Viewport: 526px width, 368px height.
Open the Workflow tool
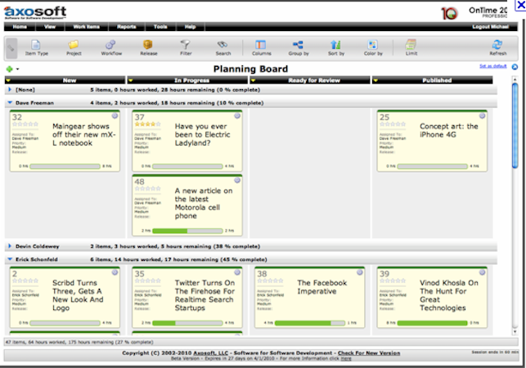click(x=111, y=47)
